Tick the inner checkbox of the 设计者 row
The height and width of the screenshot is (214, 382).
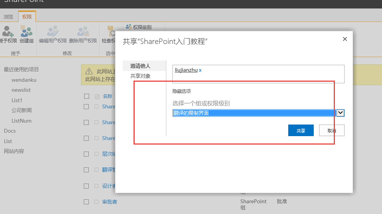(x=96, y=186)
